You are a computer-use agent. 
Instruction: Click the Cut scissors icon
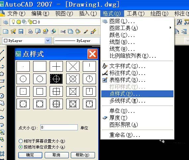pos(63,32)
